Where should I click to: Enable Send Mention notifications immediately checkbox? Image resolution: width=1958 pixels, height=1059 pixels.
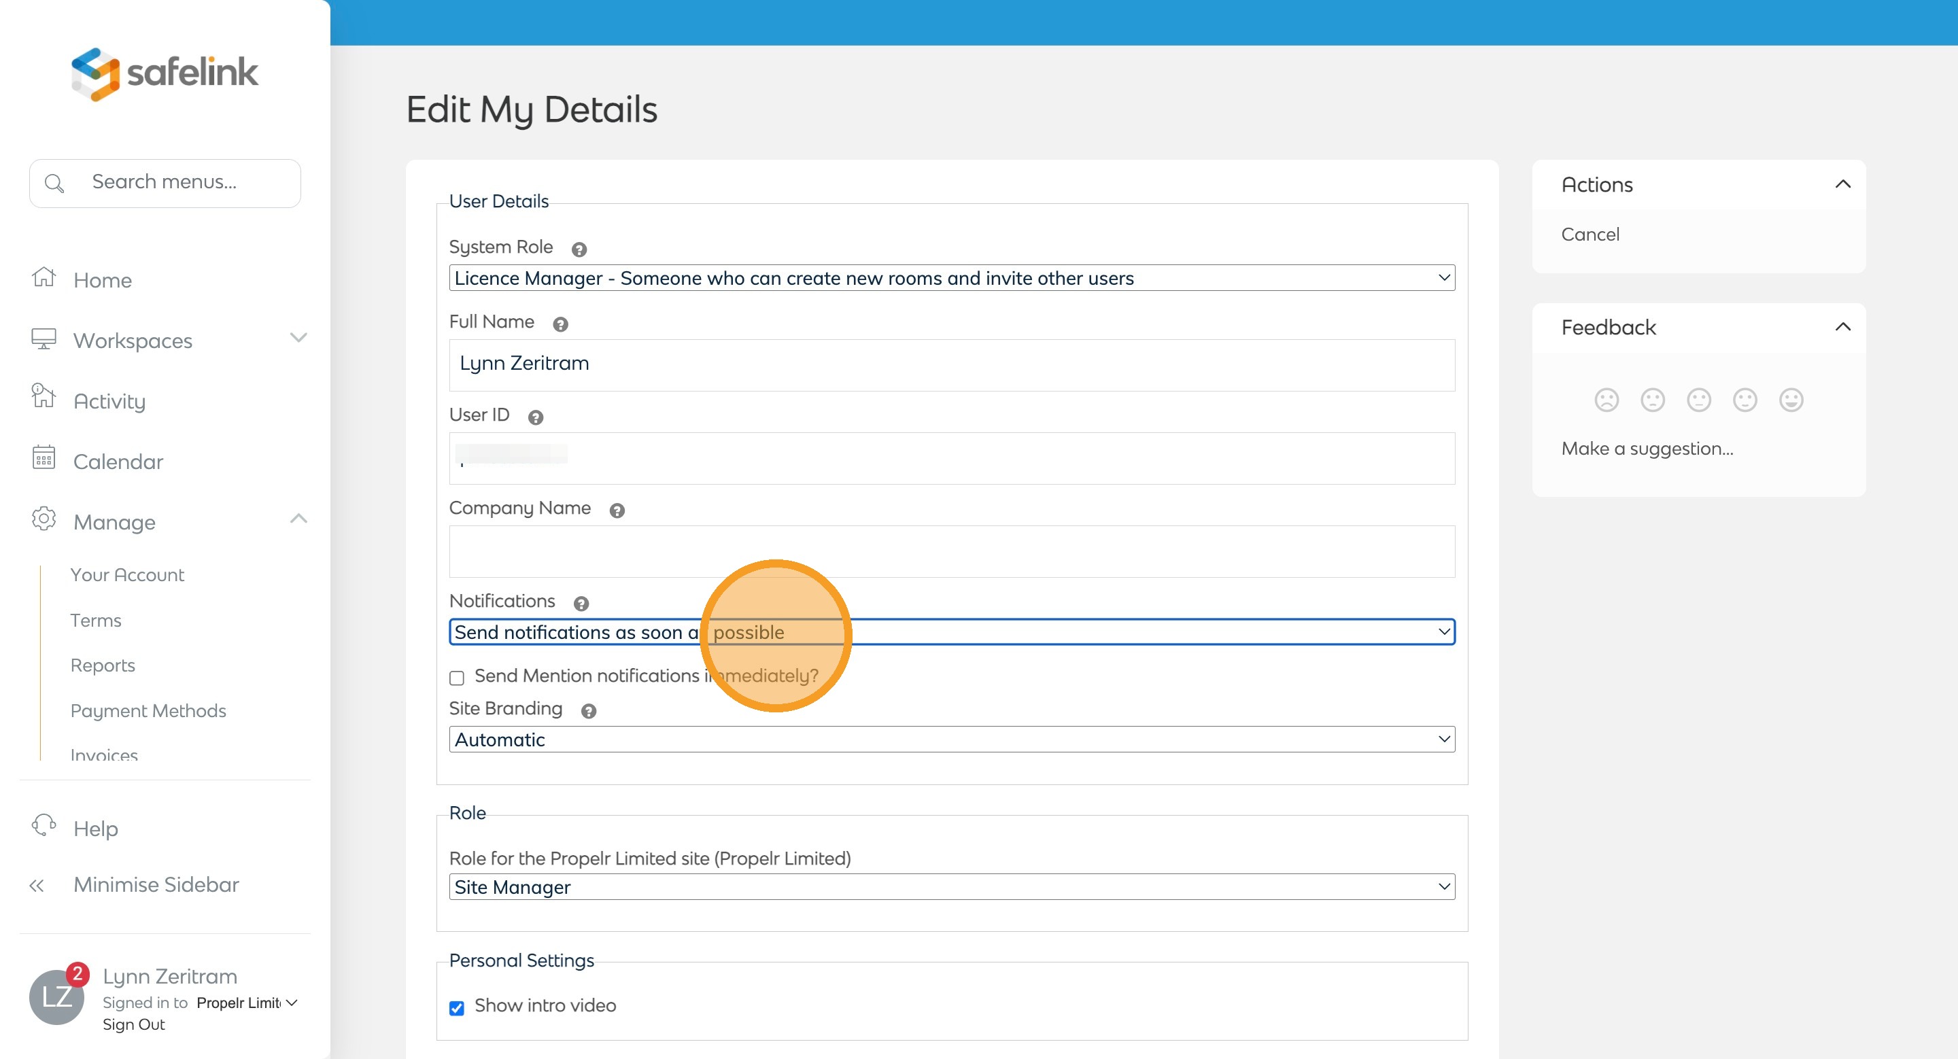[457, 678]
